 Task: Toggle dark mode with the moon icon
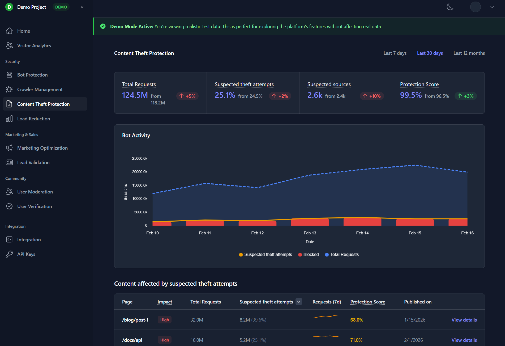tap(450, 7)
